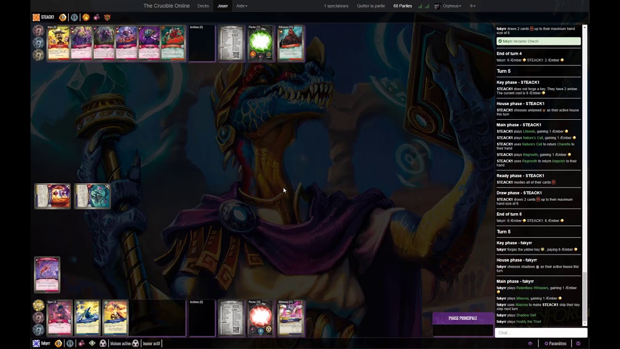Click the 1 spectateurs label
The width and height of the screenshot is (620, 349).
(x=336, y=6)
